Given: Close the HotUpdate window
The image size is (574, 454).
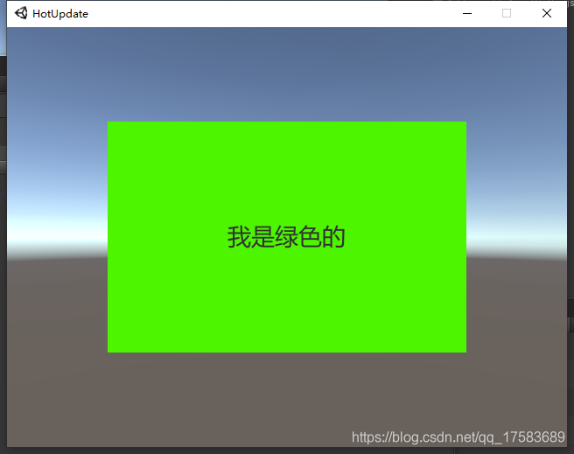Looking at the screenshot, I should pyautogui.click(x=547, y=13).
